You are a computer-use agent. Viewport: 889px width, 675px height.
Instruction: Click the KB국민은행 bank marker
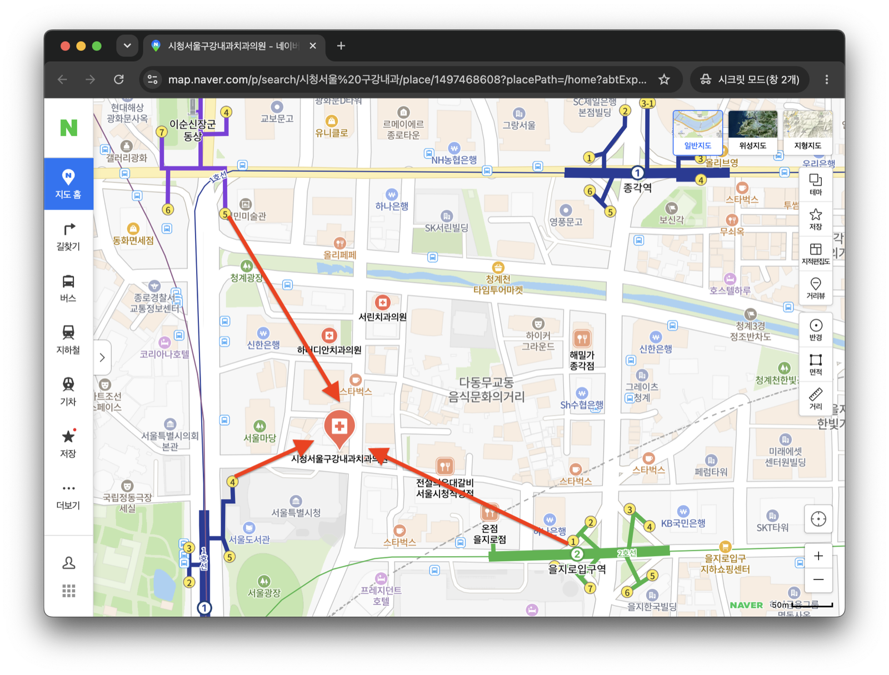[683, 511]
